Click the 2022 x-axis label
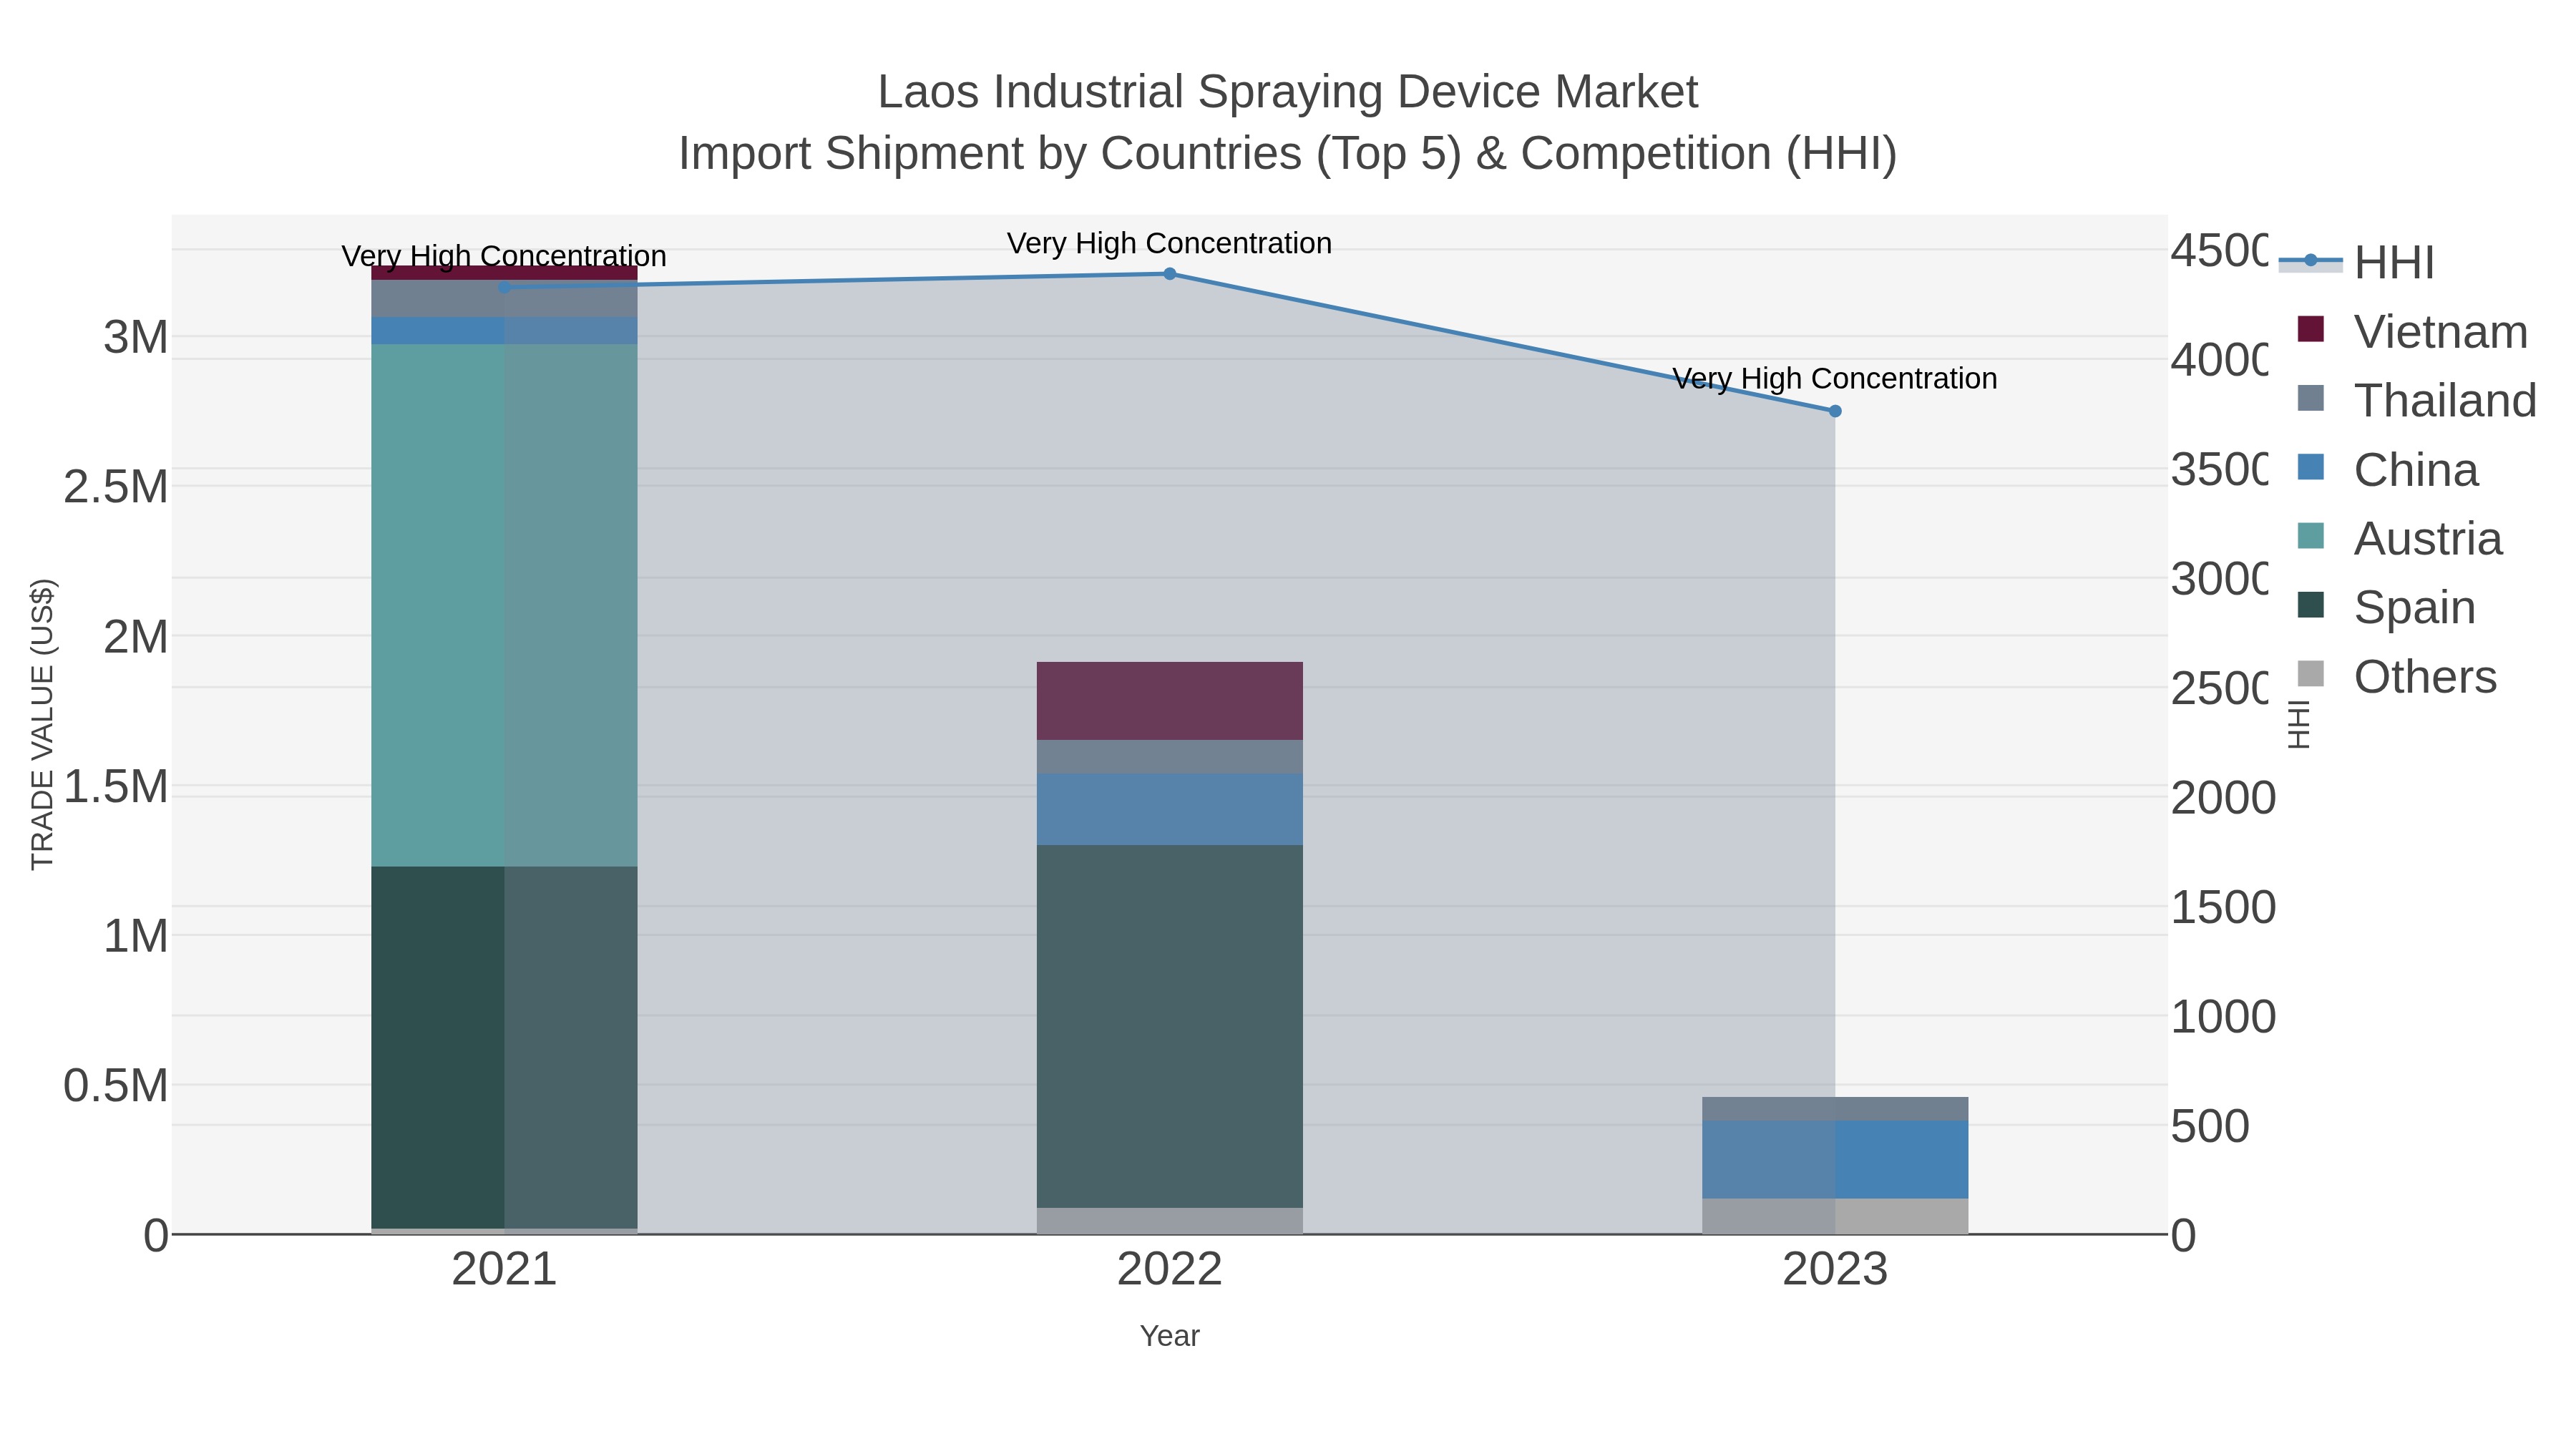Image resolution: width=2576 pixels, height=1449 pixels. tap(1170, 1270)
